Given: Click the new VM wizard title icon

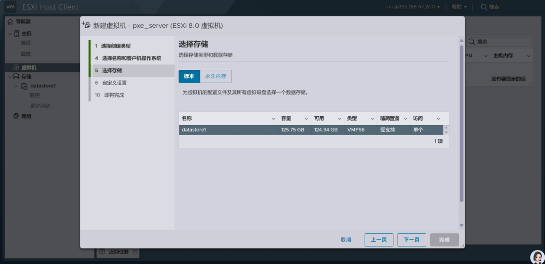Looking at the screenshot, I should pyautogui.click(x=86, y=25).
